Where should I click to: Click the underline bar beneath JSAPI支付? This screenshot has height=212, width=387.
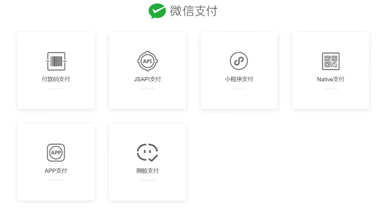point(148,89)
